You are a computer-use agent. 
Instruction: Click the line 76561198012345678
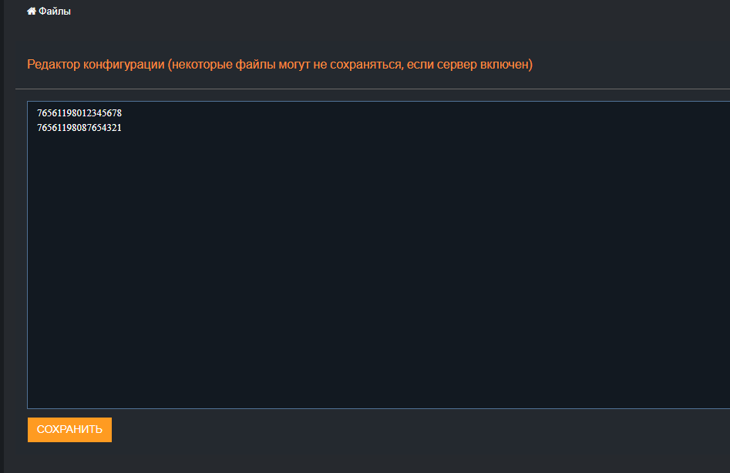(79, 113)
